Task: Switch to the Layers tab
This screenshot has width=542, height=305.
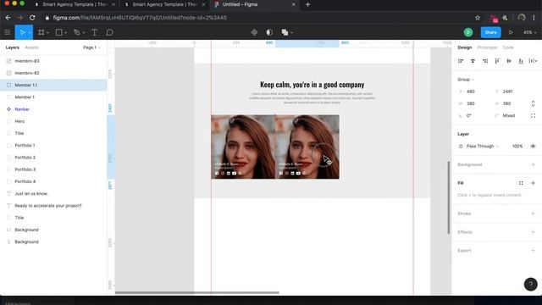Action: [13, 47]
